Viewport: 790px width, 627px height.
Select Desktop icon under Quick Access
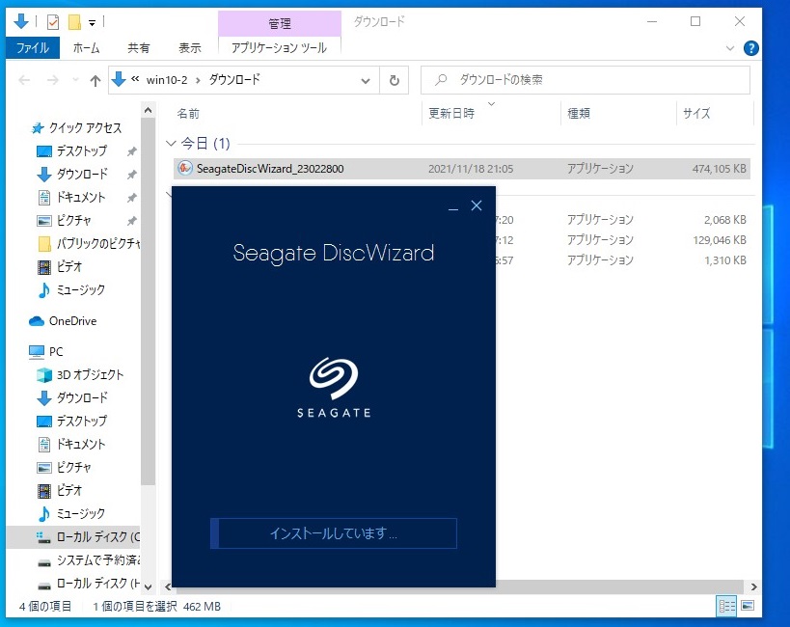[x=44, y=150]
